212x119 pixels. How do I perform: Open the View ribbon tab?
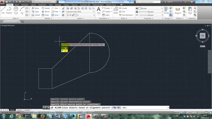[x=51, y=5]
